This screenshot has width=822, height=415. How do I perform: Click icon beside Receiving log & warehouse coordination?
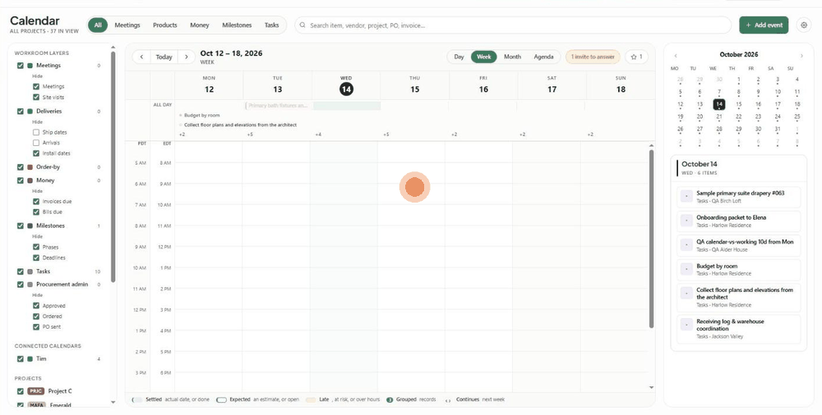686,325
